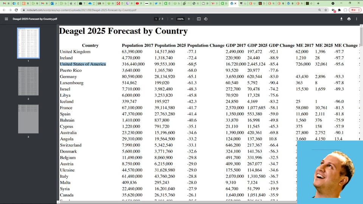
Task: Open a new browser tab
Action: (x=318, y=3)
